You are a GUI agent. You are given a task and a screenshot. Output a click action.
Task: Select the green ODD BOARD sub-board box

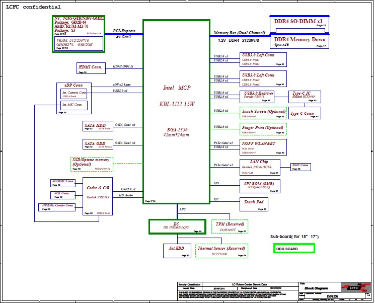click(294, 249)
